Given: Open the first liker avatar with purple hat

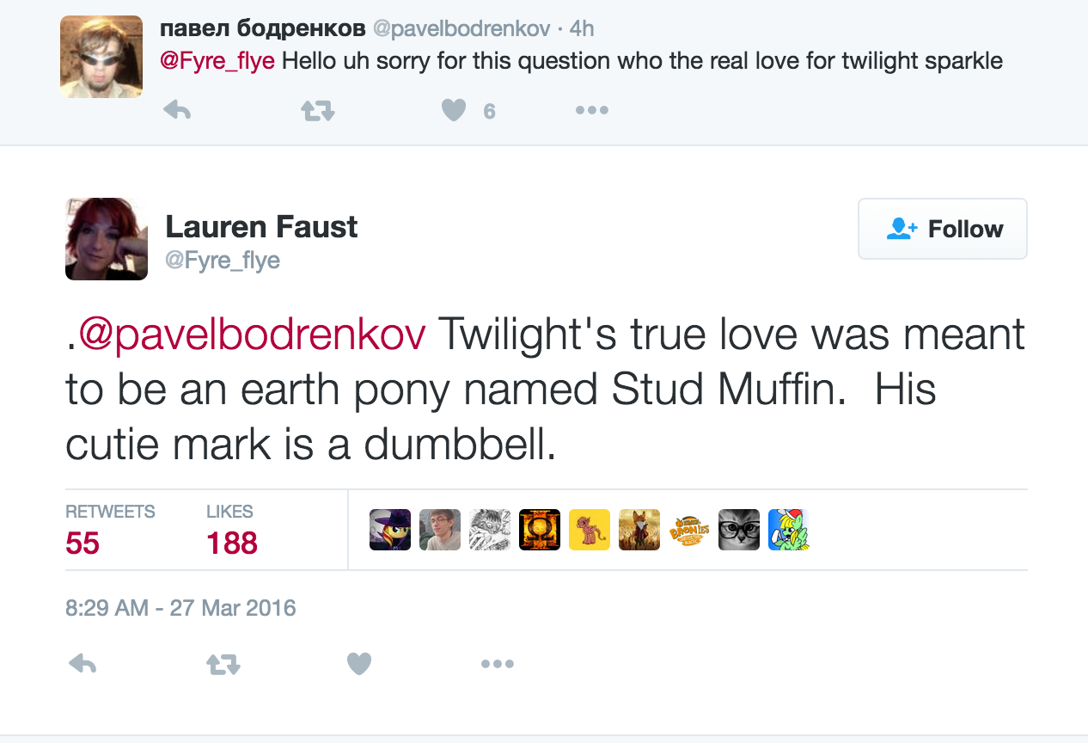Looking at the screenshot, I should coord(390,530).
